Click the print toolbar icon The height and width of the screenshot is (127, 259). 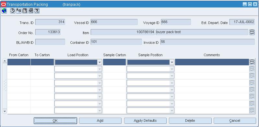pyautogui.click(x=31, y=11)
